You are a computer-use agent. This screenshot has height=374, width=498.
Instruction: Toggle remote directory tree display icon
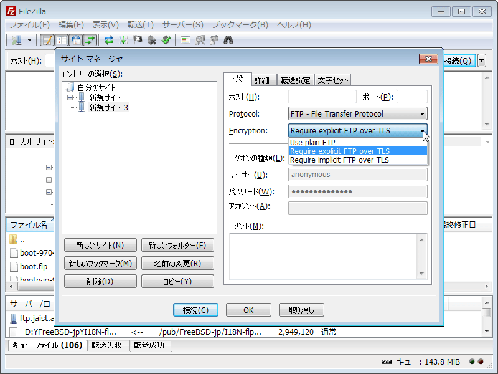[76, 40]
